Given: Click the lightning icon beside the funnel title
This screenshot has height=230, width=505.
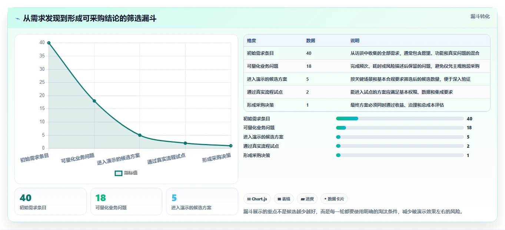Looking at the screenshot, I should point(17,19).
